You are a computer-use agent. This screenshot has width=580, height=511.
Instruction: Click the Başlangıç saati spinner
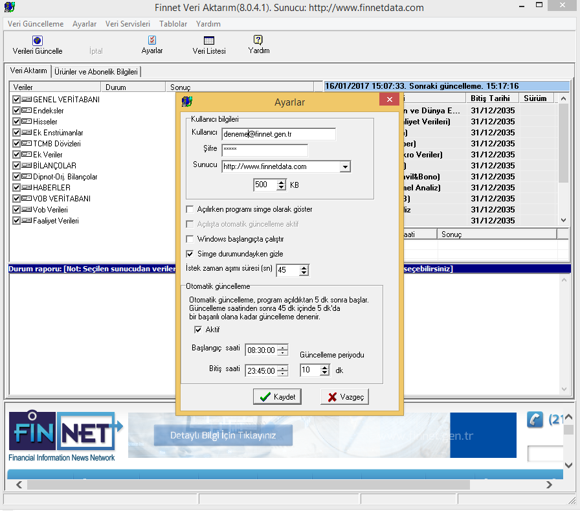[283, 350]
